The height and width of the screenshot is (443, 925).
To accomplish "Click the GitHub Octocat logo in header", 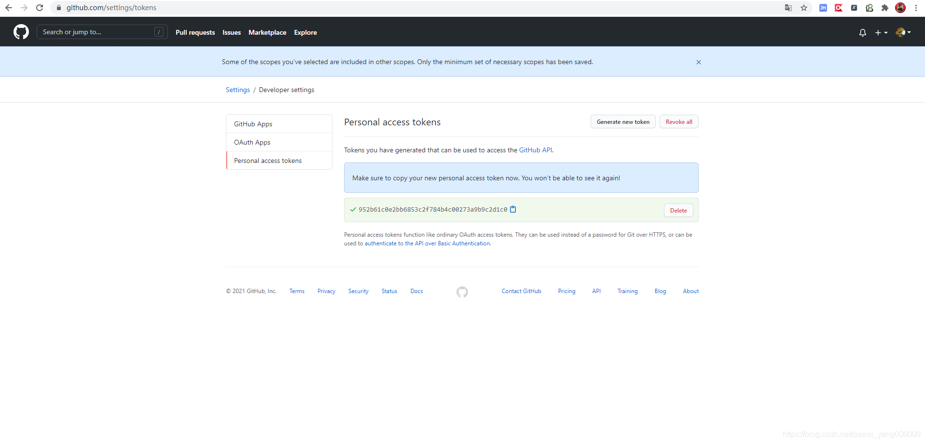I will (x=21, y=32).
